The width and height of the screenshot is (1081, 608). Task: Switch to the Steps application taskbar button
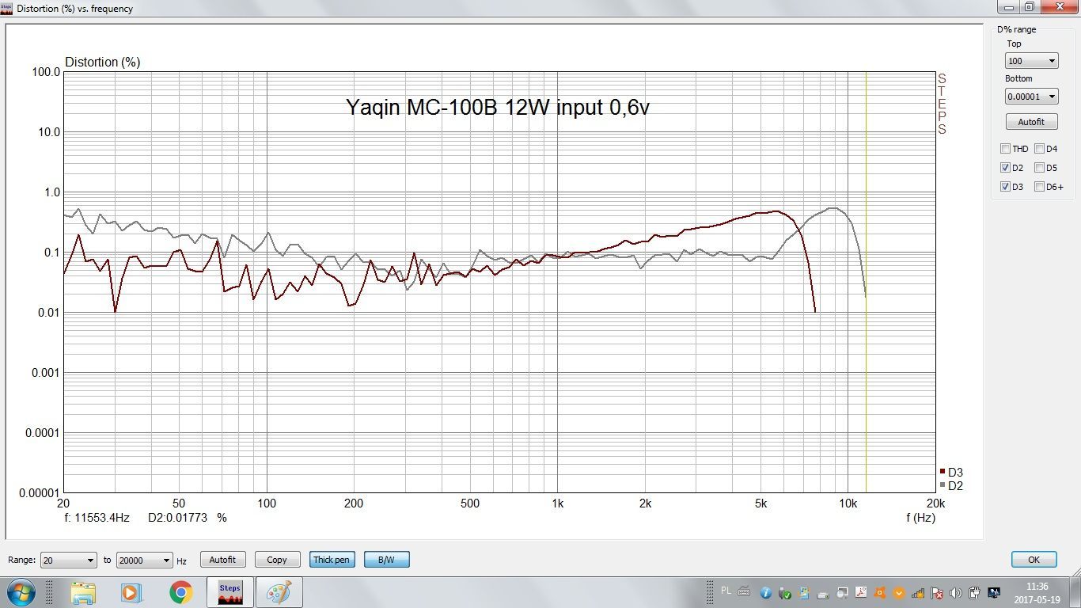pyautogui.click(x=229, y=592)
